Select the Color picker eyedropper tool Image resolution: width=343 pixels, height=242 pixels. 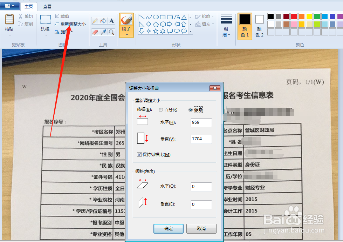(x=103, y=32)
